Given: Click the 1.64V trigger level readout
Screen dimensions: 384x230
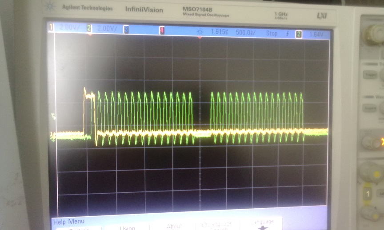Looking at the screenshot, I should pos(316,35).
